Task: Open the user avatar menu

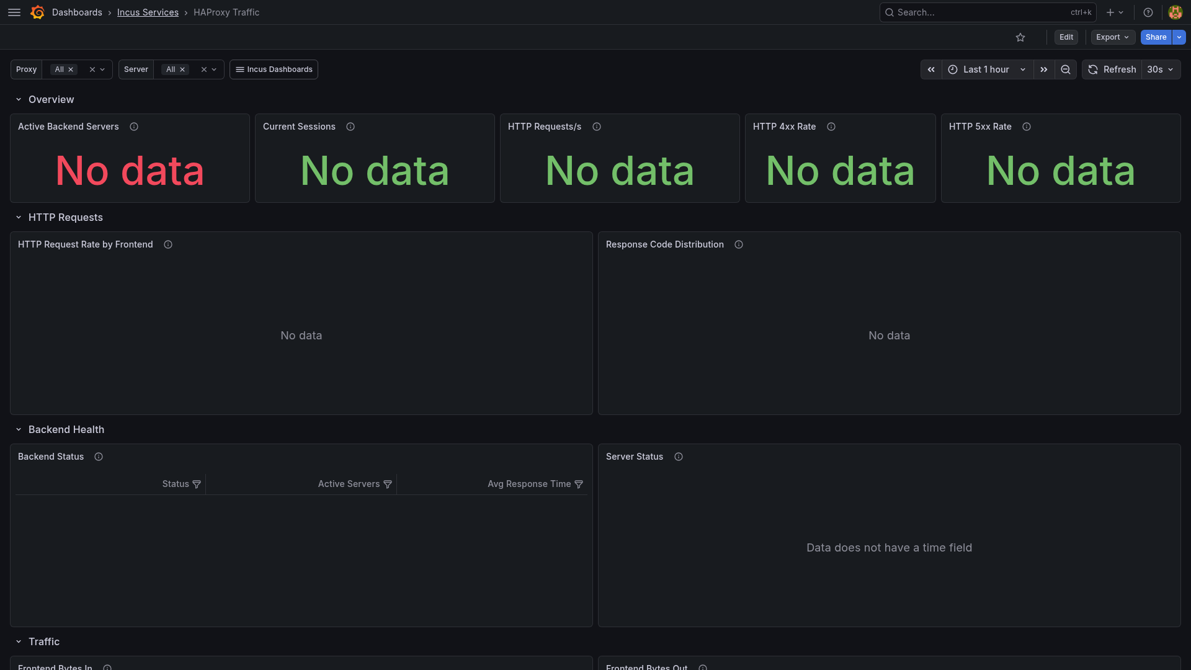Action: point(1175,12)
